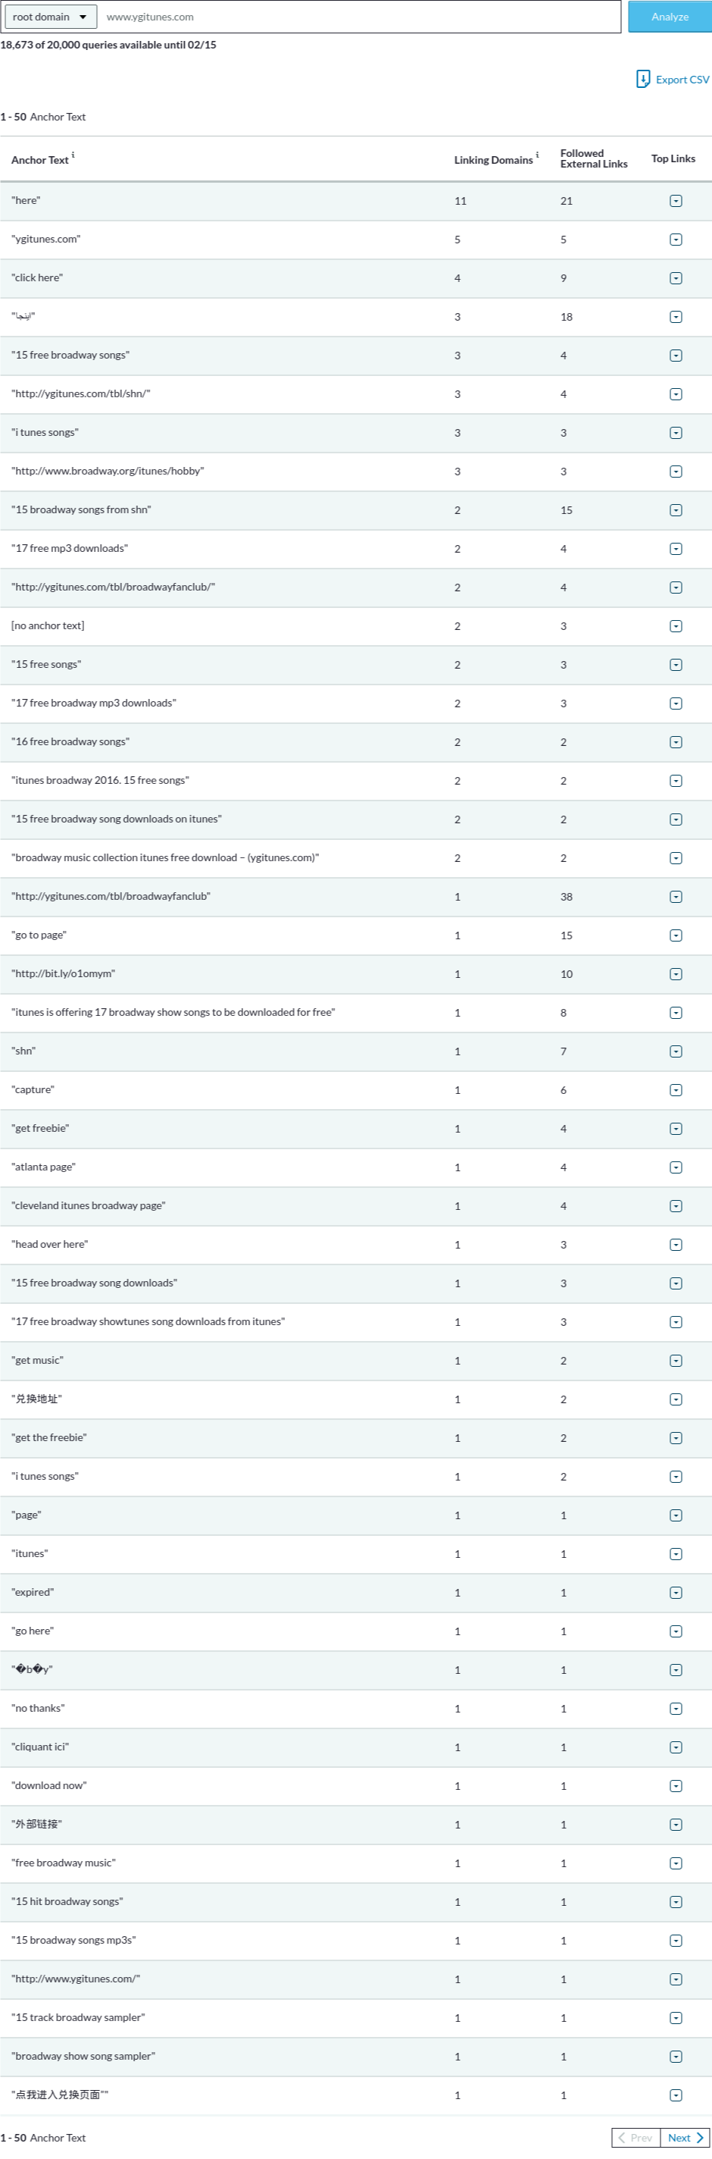The image size is (712, 2159).
Task: Show top links for "expired" row
Action: (675, 1593)
